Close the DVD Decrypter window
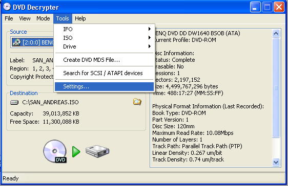Image resolution: width=288 pixels, height=186 pixels. coord(279,7)
